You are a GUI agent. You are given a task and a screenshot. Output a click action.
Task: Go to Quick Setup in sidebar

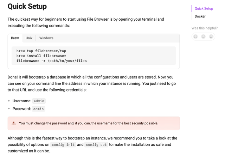204,8
